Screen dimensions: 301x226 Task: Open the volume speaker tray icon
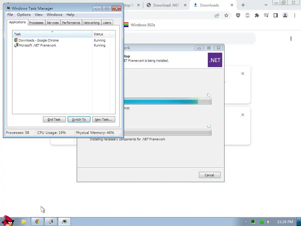(x=269, y=222)
